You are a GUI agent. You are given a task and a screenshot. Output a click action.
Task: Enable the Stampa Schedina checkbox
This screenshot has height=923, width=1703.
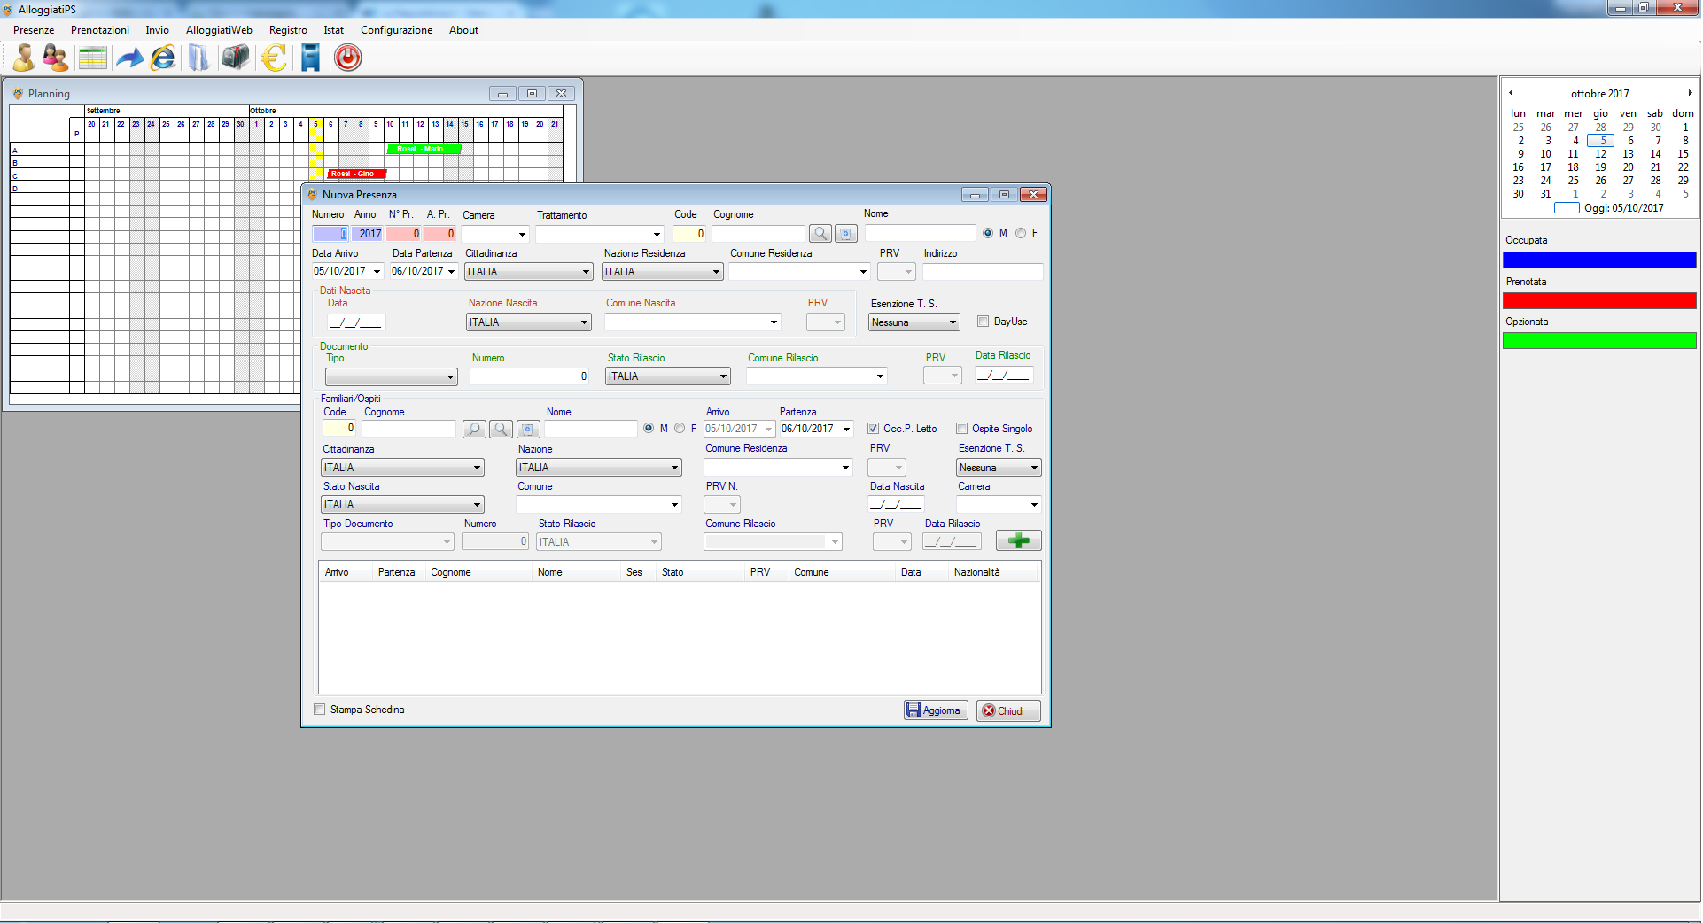[320, 710]
